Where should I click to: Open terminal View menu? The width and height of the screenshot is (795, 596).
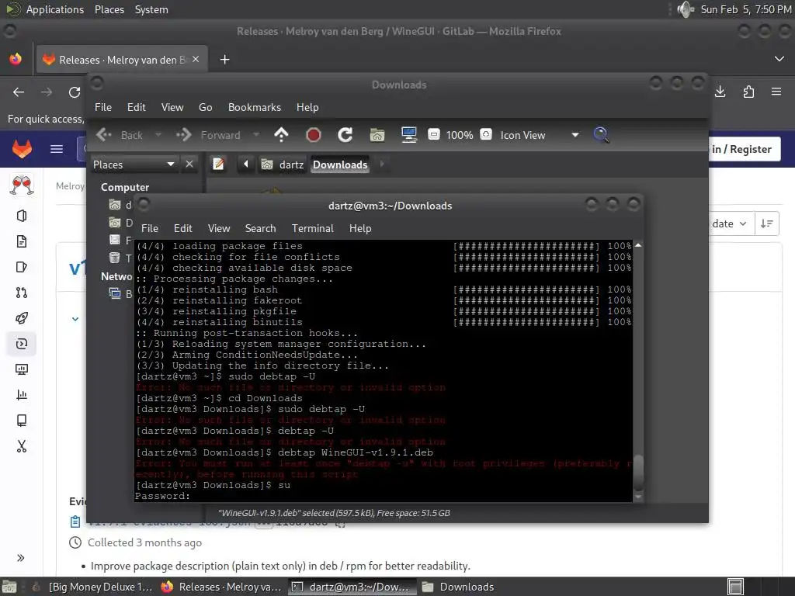(219, 229)
